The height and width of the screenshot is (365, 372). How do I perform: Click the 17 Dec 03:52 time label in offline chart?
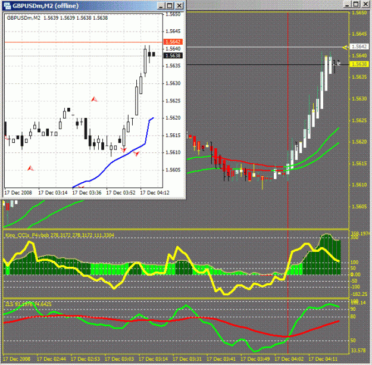(x=121, y=193)
